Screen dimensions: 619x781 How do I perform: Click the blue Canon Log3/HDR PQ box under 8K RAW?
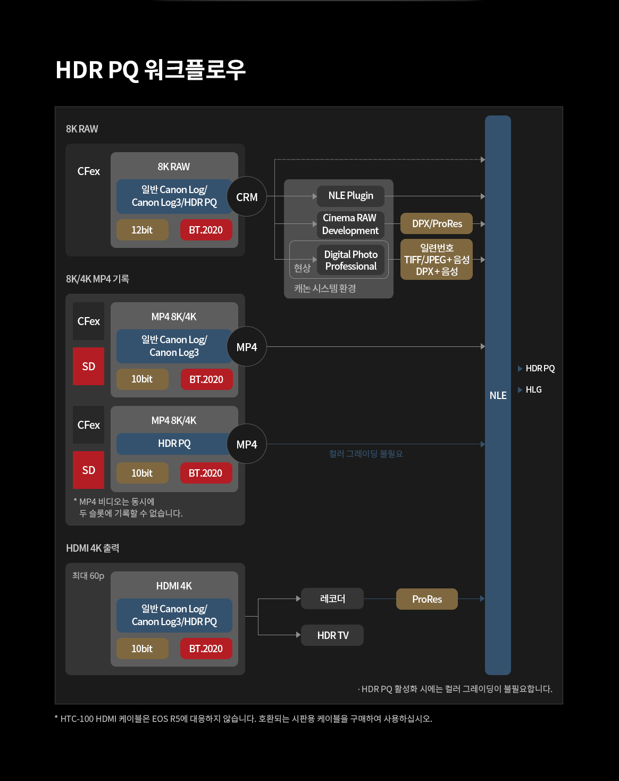[x=174, y=196]
